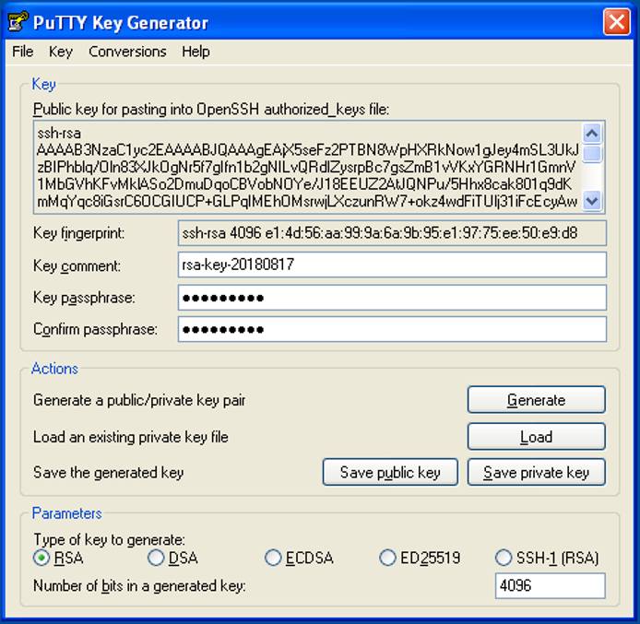Screen dimensions: 640x624
Task: Click the Generate button
Action: pos(537,400)
